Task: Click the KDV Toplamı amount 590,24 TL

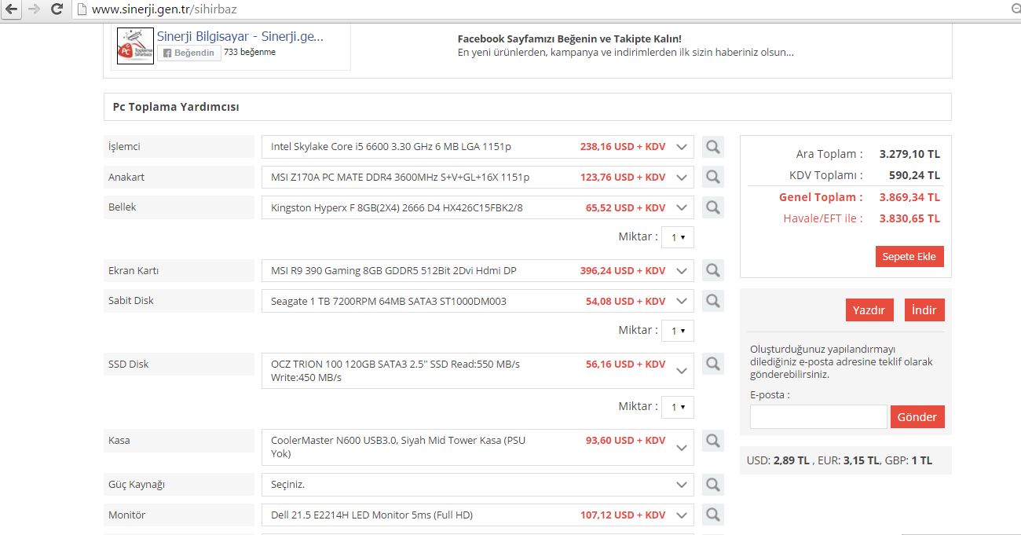Action: (916, 175)
